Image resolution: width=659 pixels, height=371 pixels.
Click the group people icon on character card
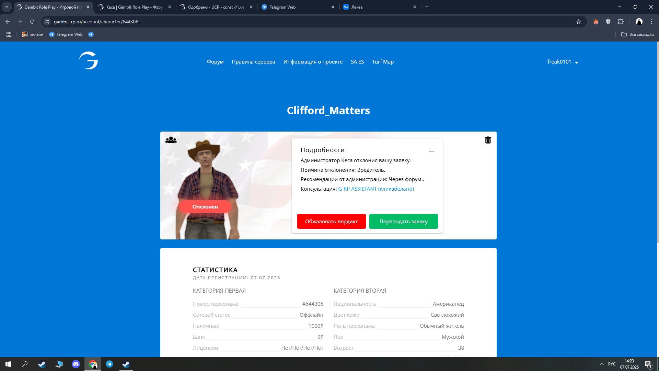(171, 140)
